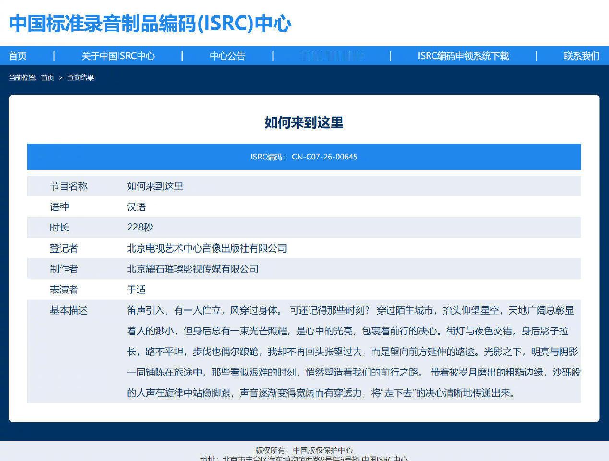609x461 pixels.
Task: Select 北京电视艺术中心音像出版社有限公司 registrant text
Action: pos(207,248)
